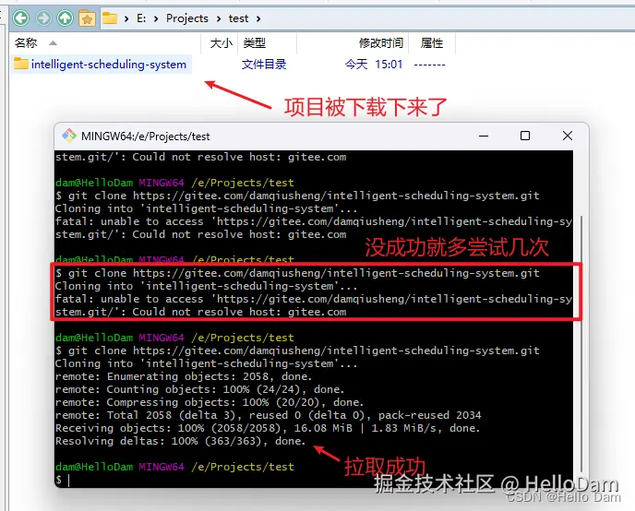635x511 pixels.
Task: Click the 文件目录 type cell
Action: tap(264, 65)
